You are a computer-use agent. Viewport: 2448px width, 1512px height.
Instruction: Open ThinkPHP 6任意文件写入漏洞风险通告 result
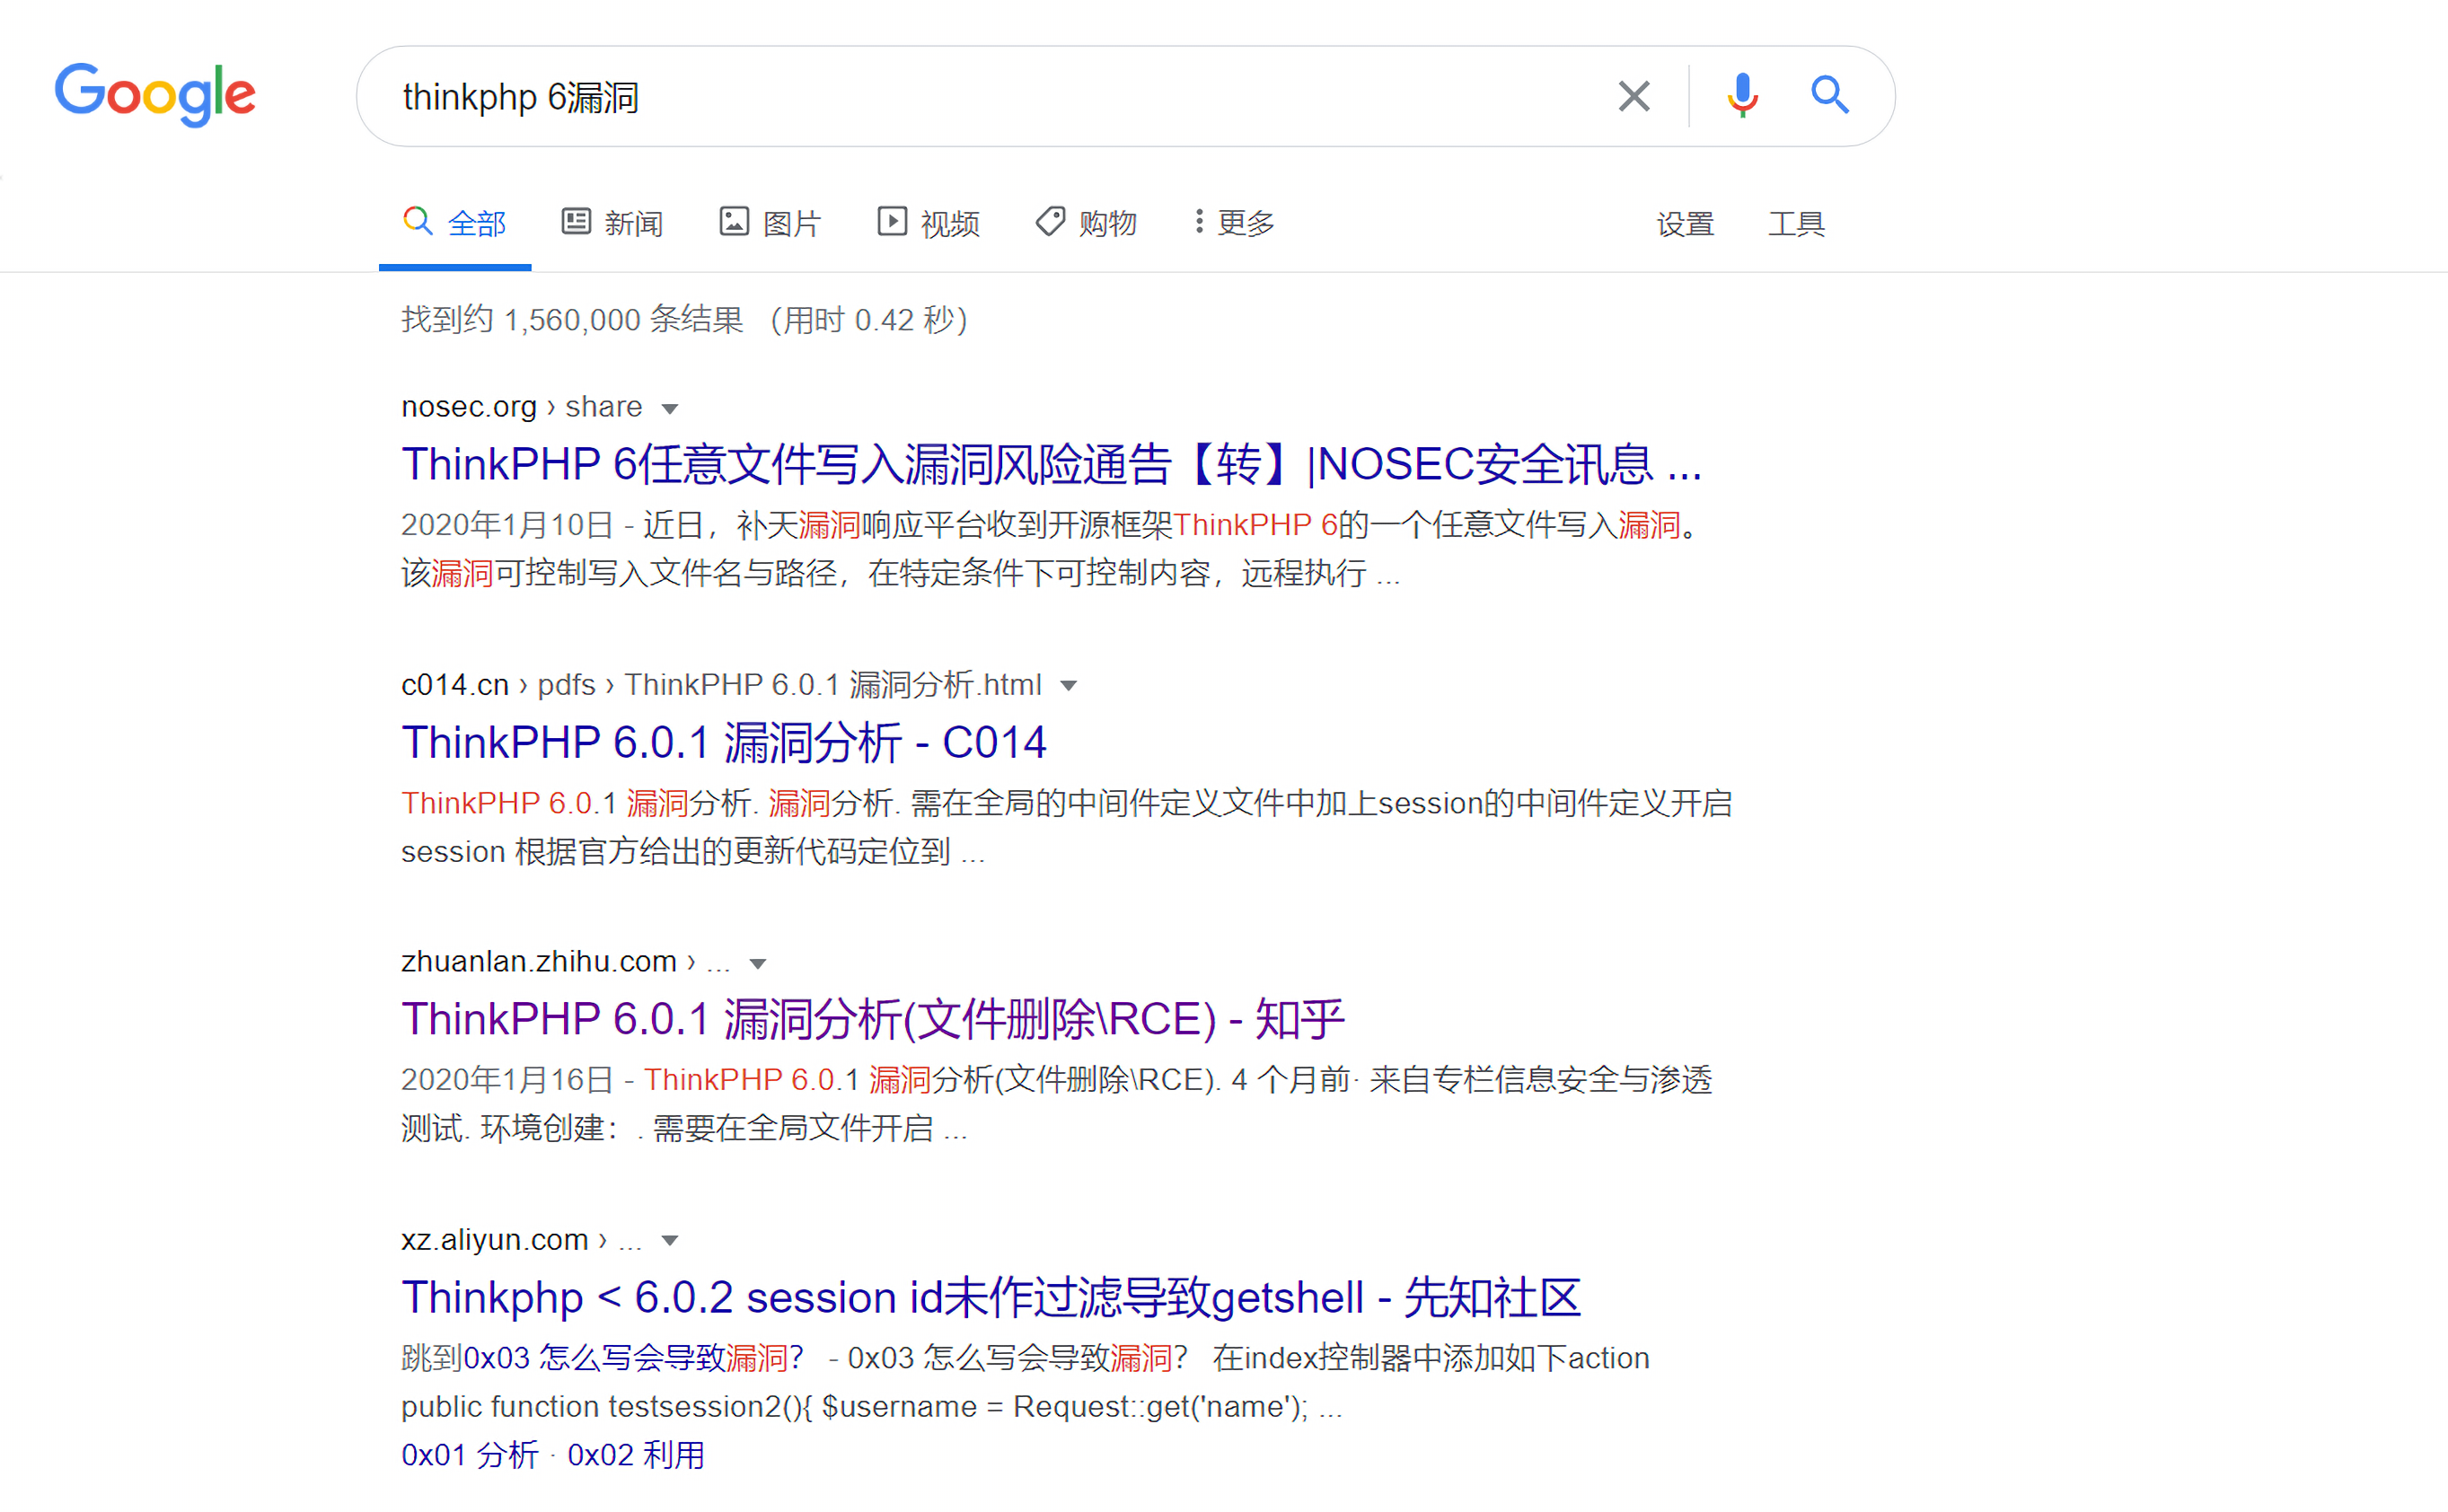[1051, 465]
